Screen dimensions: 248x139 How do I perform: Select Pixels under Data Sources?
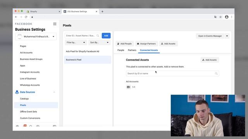point(36,105)
